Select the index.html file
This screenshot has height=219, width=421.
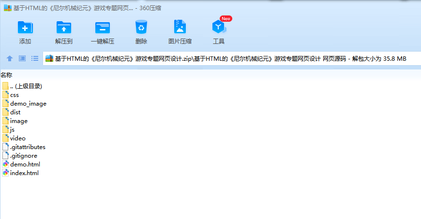point(20,173)
